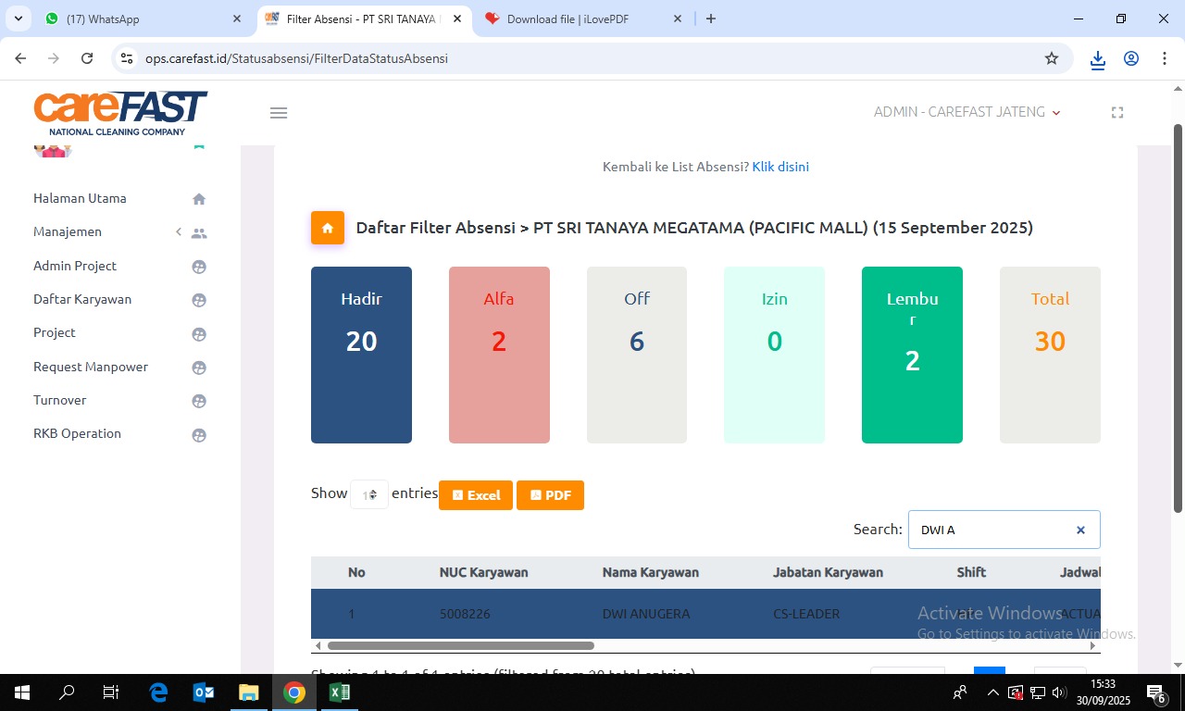This screenshot has height=711, width=1185.
Task: Open Daftar Karyawan in sidebar
Action: (x=82, y=299)
